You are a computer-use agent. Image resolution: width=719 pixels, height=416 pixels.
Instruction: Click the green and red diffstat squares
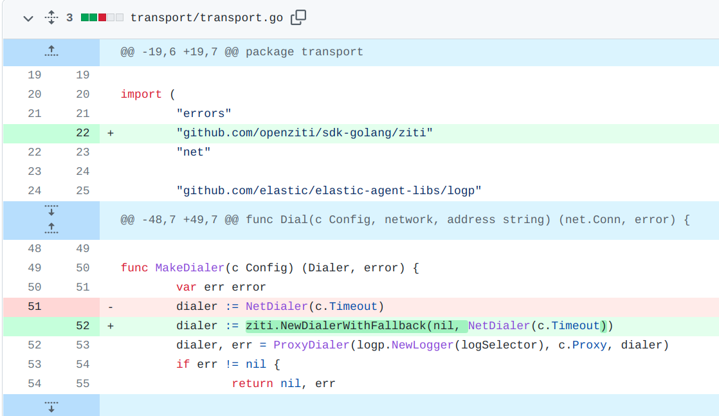pyautogui.click(x=102, y=18)
